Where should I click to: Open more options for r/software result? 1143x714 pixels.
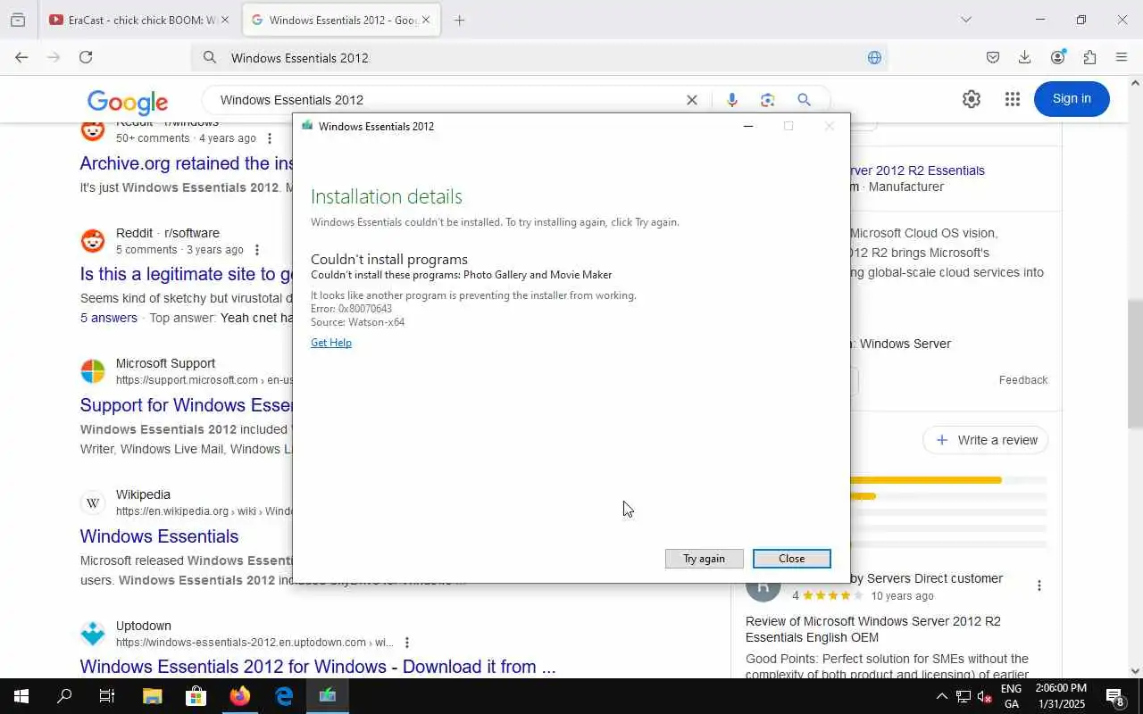pyautogui.click(x=257, y=250)
